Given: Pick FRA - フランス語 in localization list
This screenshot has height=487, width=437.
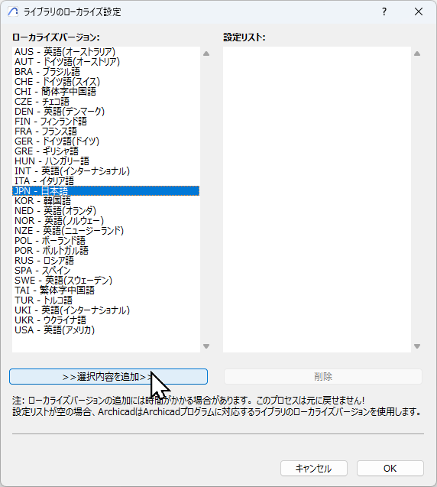Looking at the screenshot, I should click(106, 131).
